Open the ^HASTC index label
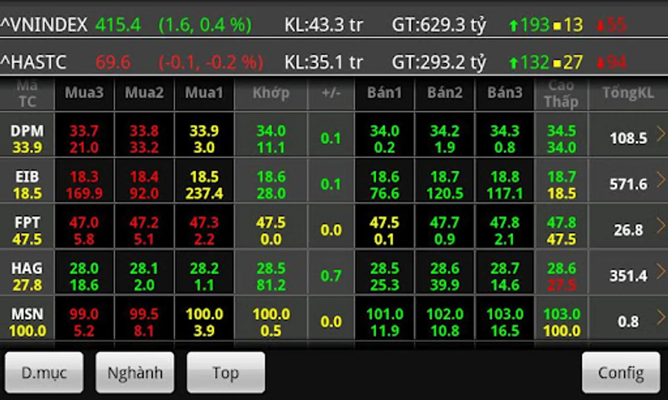Viewport: 668px width, 400px height. [x=33, y=62]
